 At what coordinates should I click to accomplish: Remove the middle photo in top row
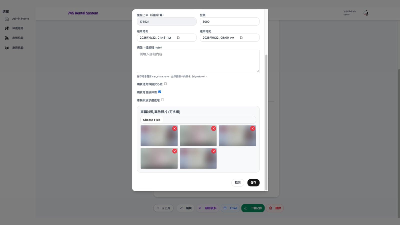click(213, 128)
